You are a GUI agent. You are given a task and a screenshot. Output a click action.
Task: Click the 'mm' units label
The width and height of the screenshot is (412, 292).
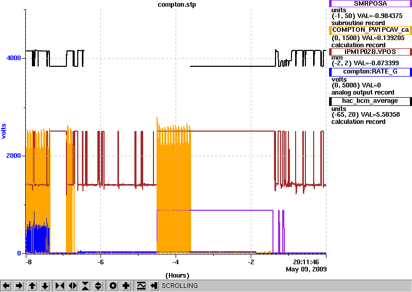tap(337, 58)
